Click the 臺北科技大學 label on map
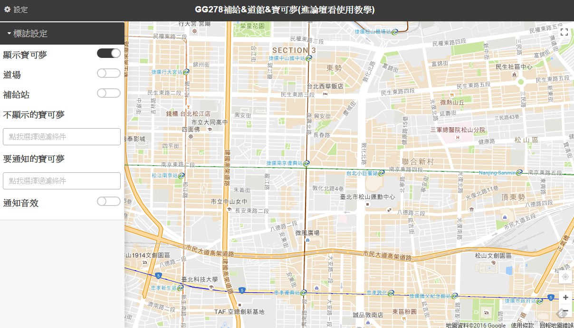Viewport: 574px width, 328px height. (x=200, y=280)
